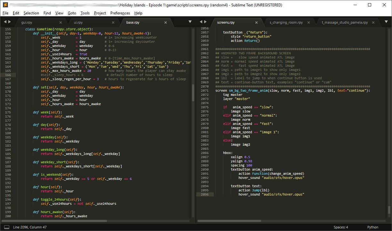Open the Preferences menu
The height and width of the screenshot is (231, 392).
click(120, 13)
